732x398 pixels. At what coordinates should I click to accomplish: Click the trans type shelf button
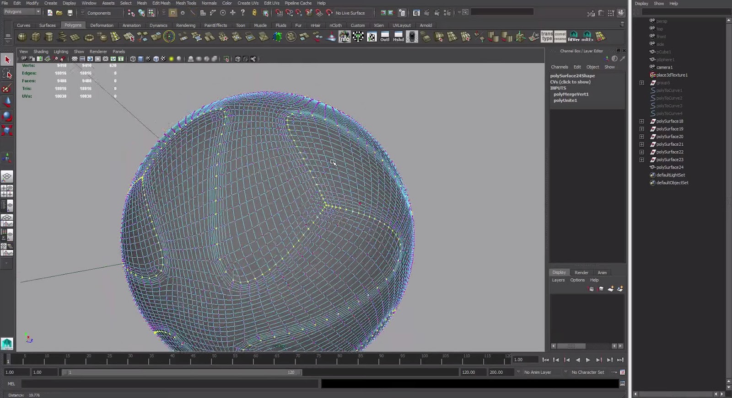pyautogui.click(x=547, y=37)
